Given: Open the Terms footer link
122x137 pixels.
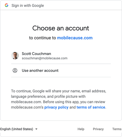Looking at the screenshot, I should [x=117, y=129].
